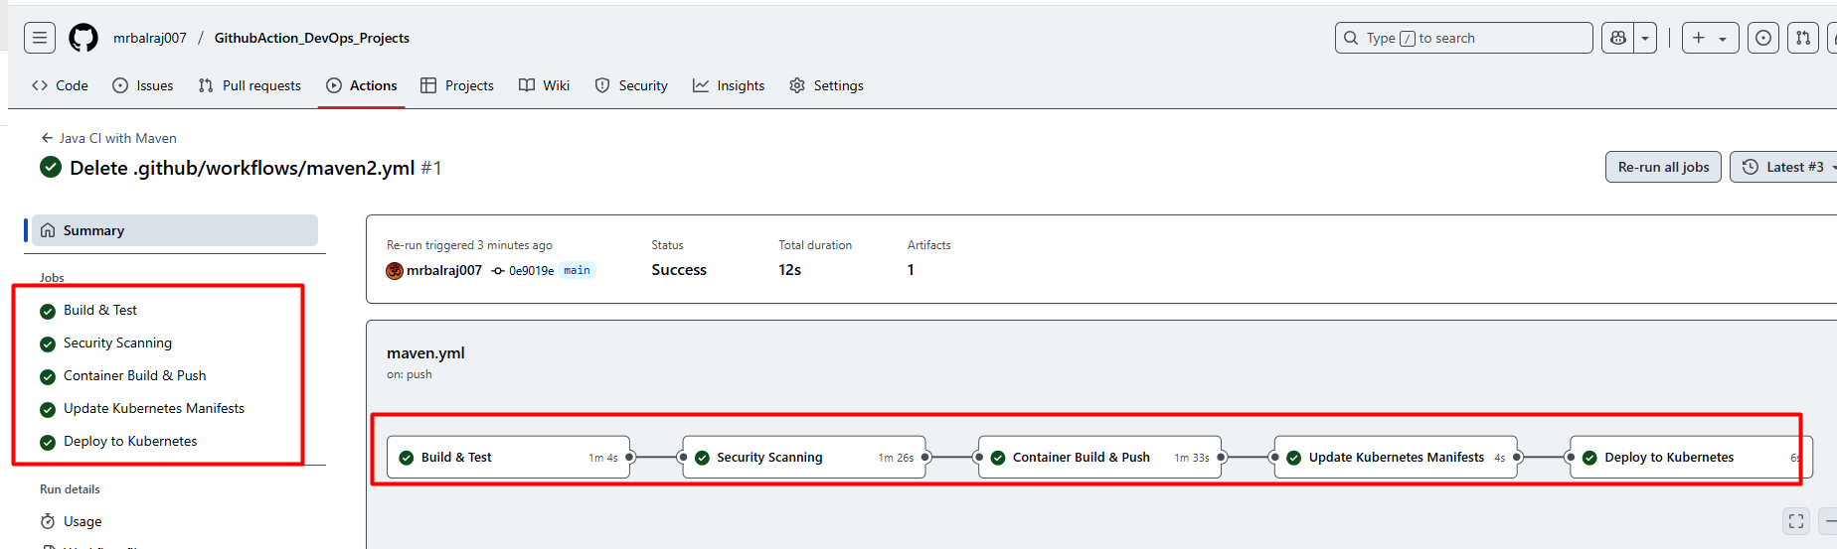Click the maven.yml workflow file title
The image size is (1837, 549).
pos(425,352)
